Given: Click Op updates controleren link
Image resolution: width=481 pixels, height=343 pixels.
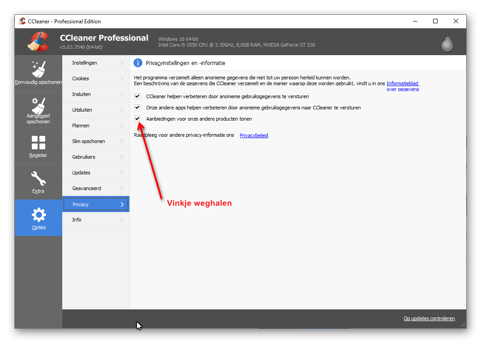Looking at the screenshot, I should 429,318.
